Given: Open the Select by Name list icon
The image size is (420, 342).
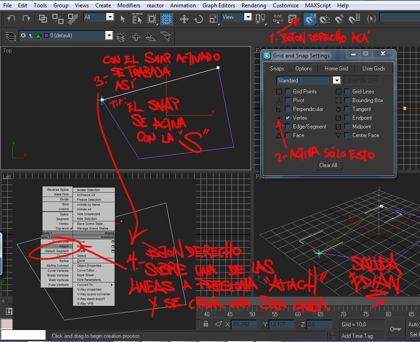Looking at the screenshot, I should pos(137,19).
